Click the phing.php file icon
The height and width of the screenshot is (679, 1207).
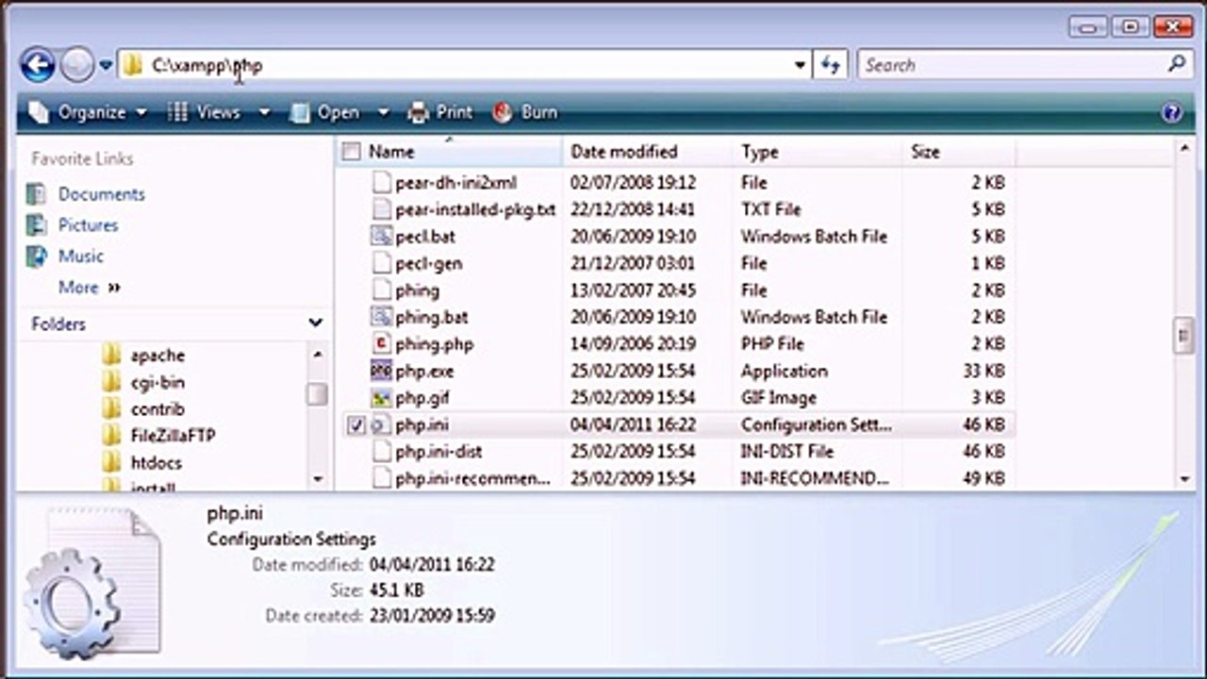pos(381,343)
